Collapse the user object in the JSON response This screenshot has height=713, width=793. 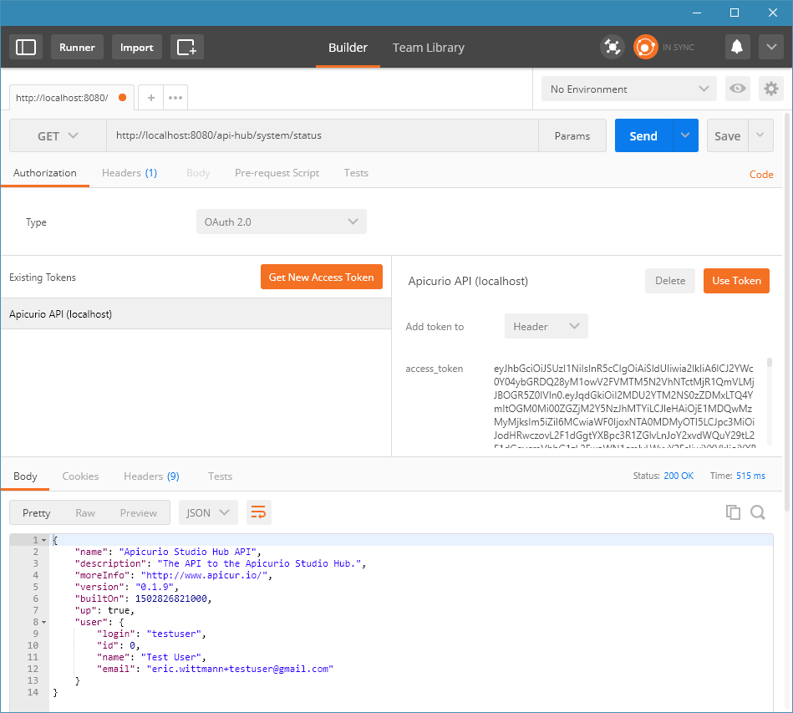[x=43, y=621]
